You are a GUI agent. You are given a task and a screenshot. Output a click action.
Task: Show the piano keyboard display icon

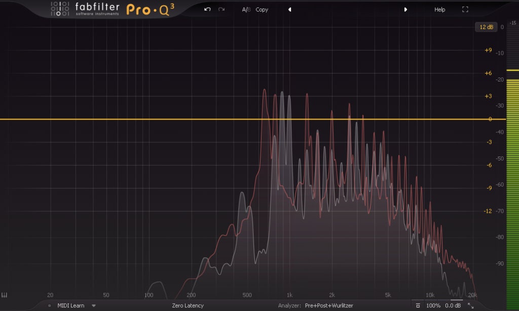pyautogui.click(x=4, y=295)
